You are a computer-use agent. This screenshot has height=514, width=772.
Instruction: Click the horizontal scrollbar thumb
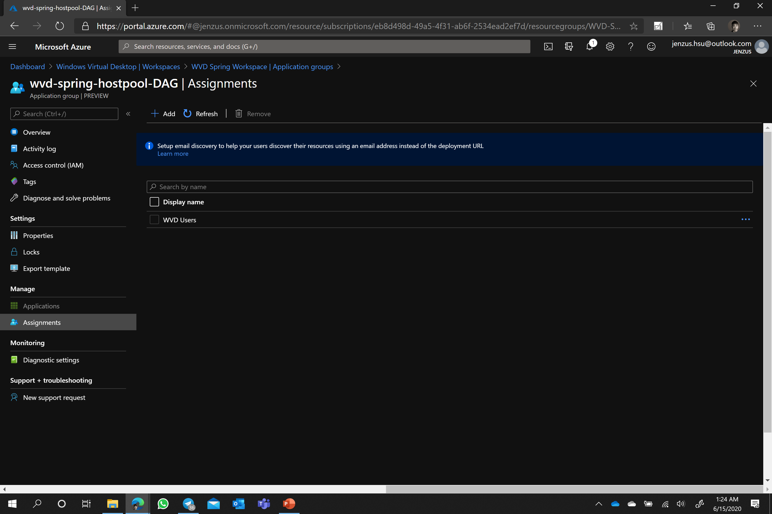coord(574,489)
